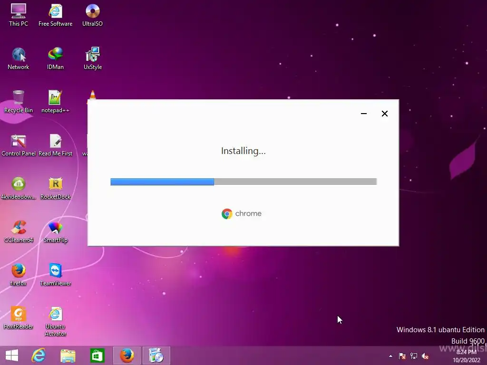Switch to Firefox taskbar button
487x365 pixels.
click(x=127, y=355)
